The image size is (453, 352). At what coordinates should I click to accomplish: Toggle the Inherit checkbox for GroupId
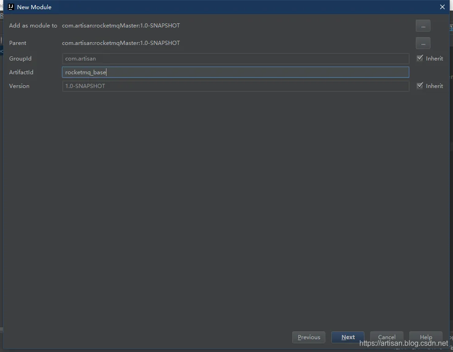419,58
